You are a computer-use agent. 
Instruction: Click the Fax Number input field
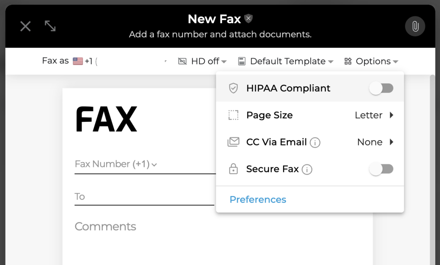click(145, 164)
